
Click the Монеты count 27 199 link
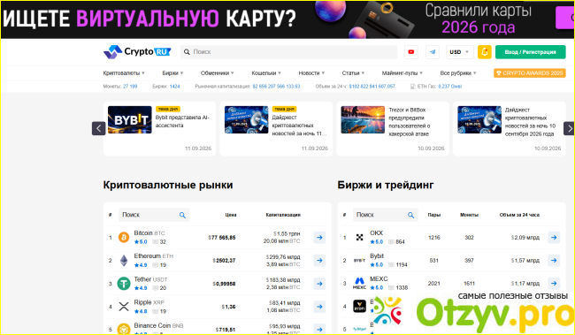(x=130, y=87)
